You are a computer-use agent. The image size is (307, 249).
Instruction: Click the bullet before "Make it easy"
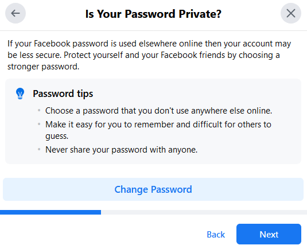[39, 124]
